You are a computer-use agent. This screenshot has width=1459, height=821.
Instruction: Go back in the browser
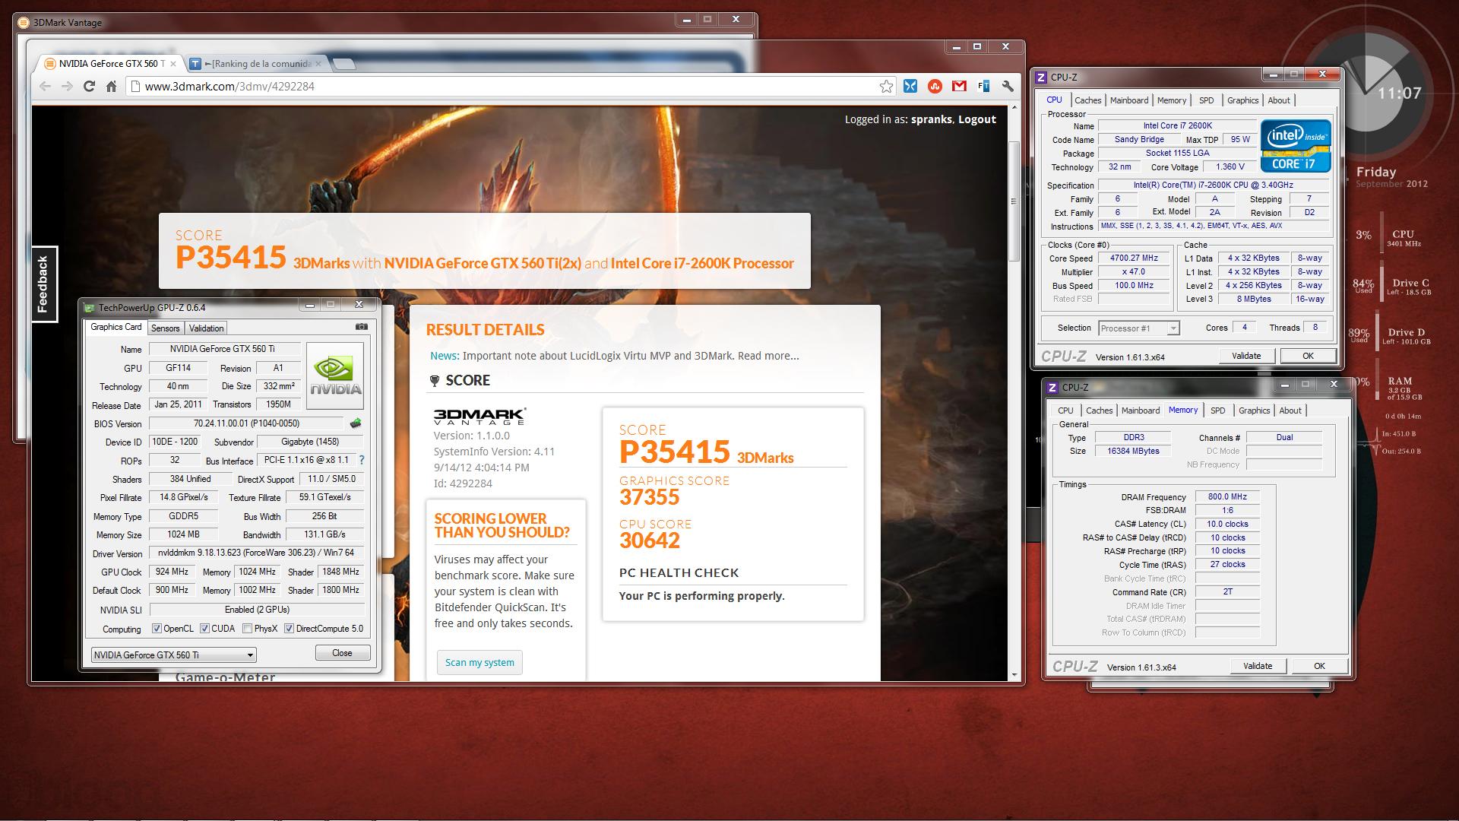[45, 87]
